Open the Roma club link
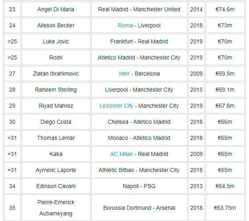 point(125,25)
